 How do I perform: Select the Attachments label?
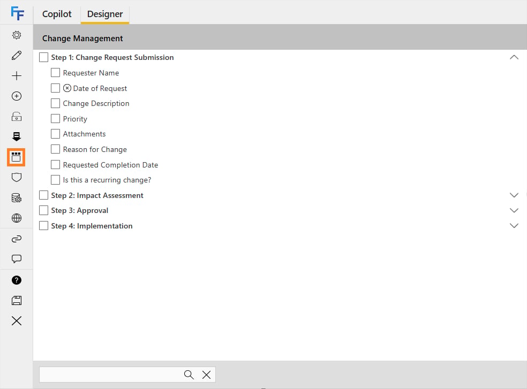click(x=84, y=134)
